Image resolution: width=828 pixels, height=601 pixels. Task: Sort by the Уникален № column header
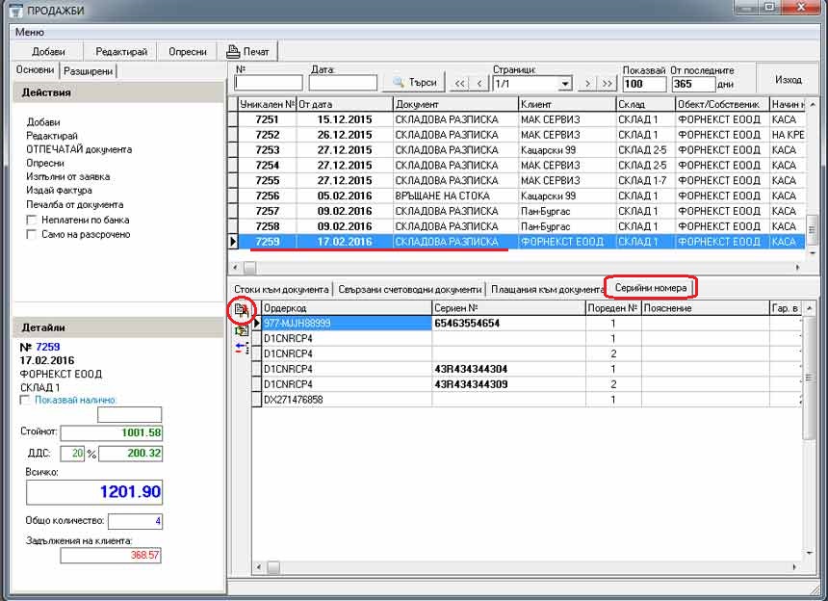267,104
